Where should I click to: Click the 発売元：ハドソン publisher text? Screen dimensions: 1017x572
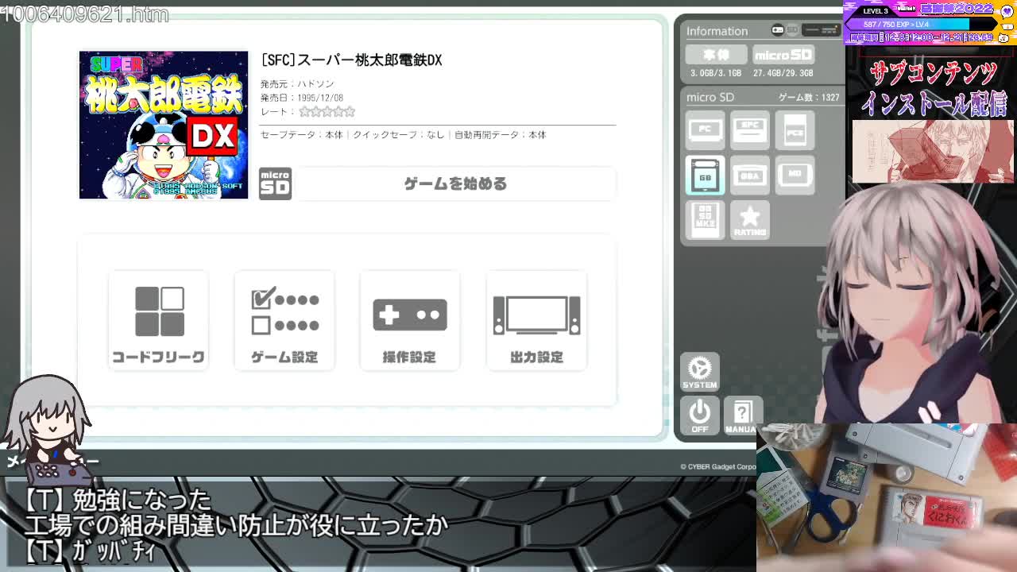click(297, 83)
